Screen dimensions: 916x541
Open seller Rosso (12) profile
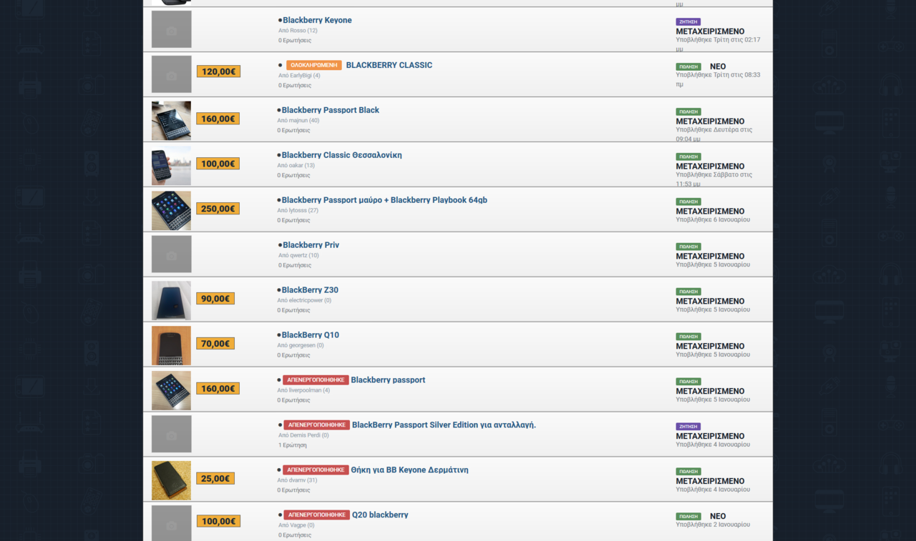click(x=298, y=31)
